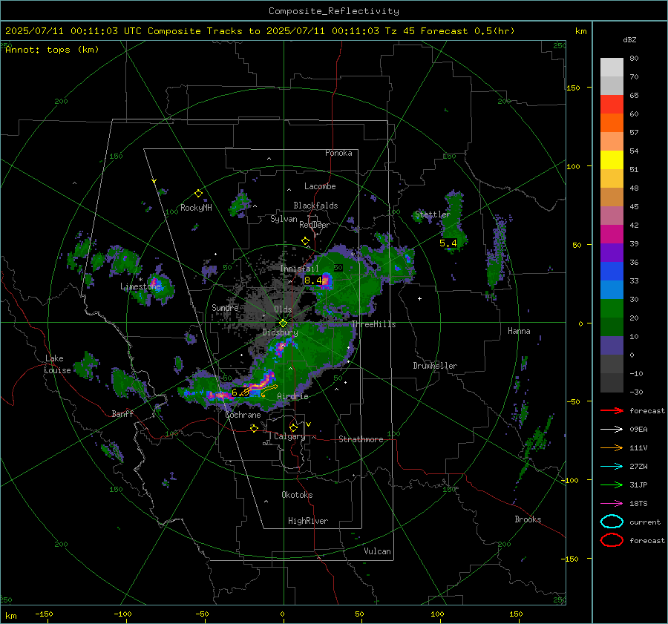The height and width of the screenshot is (624, 668).
Task: Click the Lake Louise label
Action: tap(57, 364)
